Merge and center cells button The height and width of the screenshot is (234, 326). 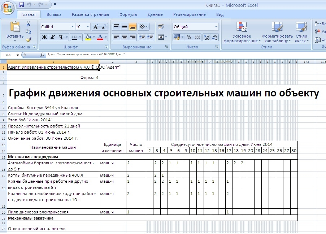click(x=161, y=37)
